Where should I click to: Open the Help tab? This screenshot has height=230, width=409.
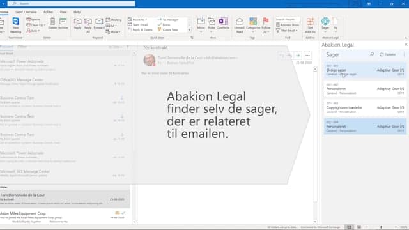click(x=77, y=12)
